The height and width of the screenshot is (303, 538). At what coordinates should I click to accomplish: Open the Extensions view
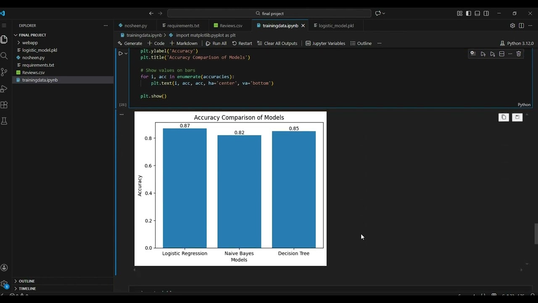click(4, 105)
